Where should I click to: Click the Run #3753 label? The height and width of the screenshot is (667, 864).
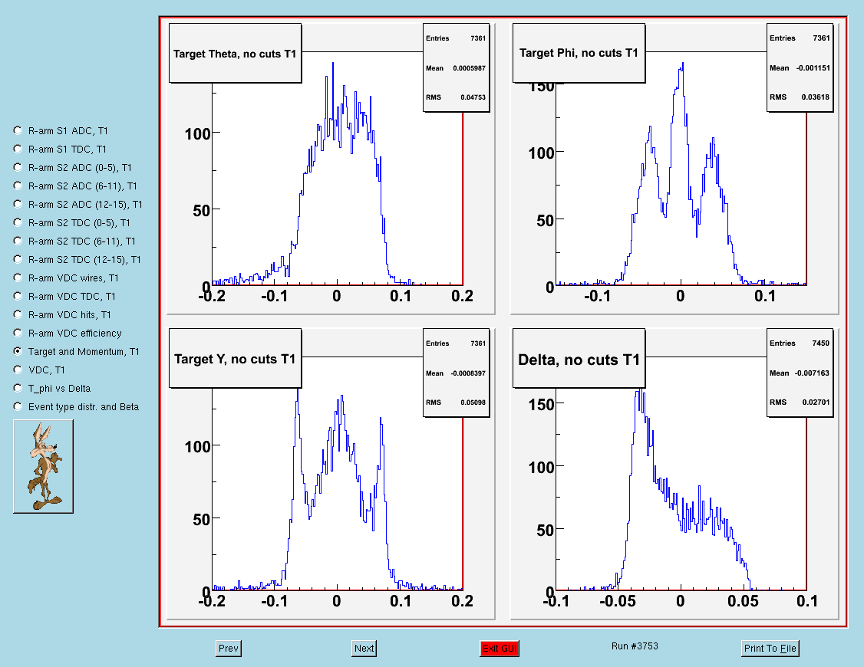635,646
